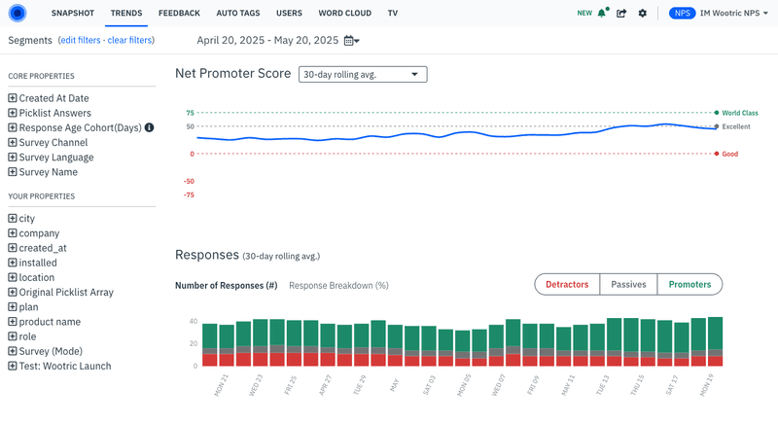This screenshot has height=423, width=778.
Task: Click the share export icon
Action: tap(621, 14)
